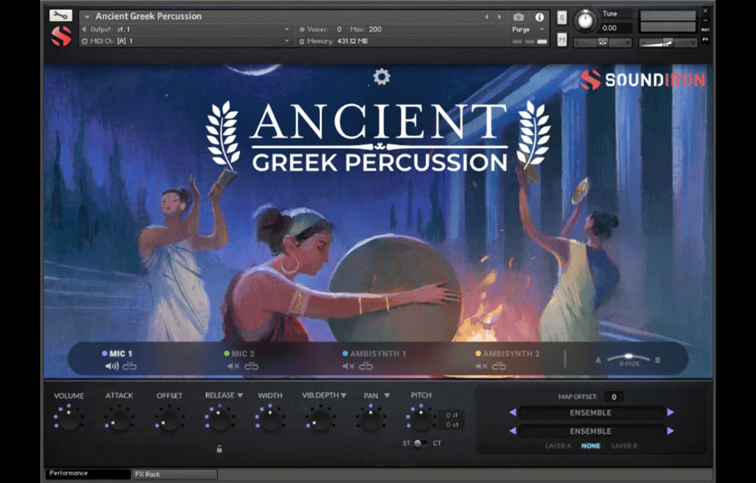756x483 pixels.
Task: Switch to the Performance tab
Action: 87,474
